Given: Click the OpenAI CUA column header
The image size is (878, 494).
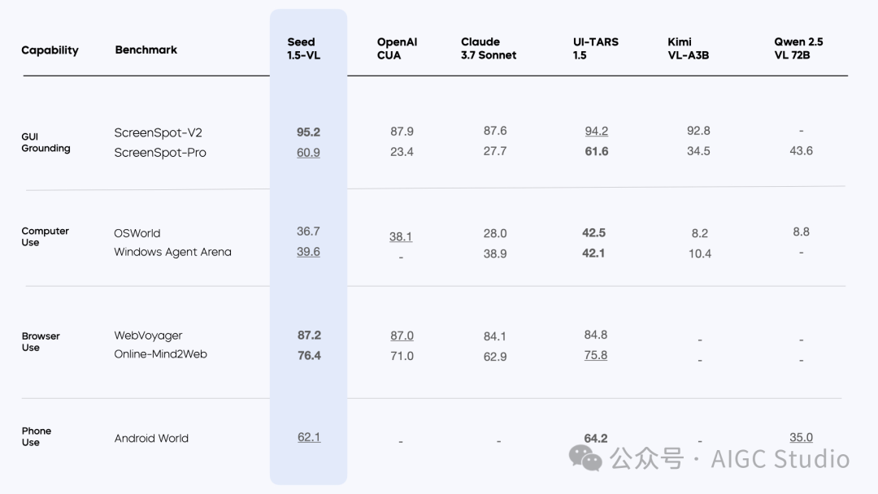Looking at the screenshot, I should pos(397,49).
